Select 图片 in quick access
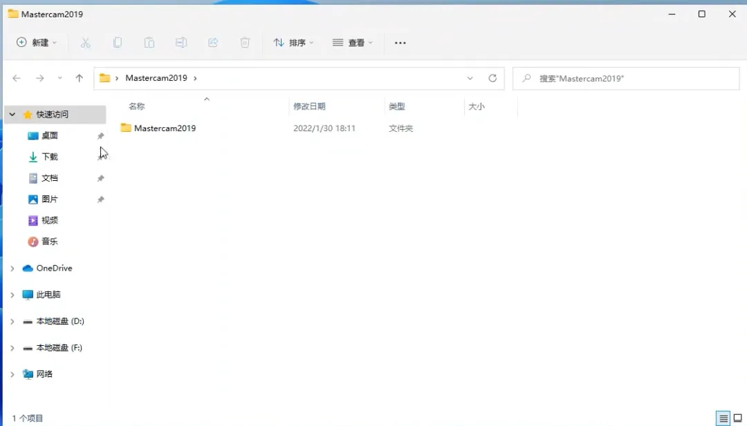The height and width of the screenshot is (426, 747). pos(50,200)
